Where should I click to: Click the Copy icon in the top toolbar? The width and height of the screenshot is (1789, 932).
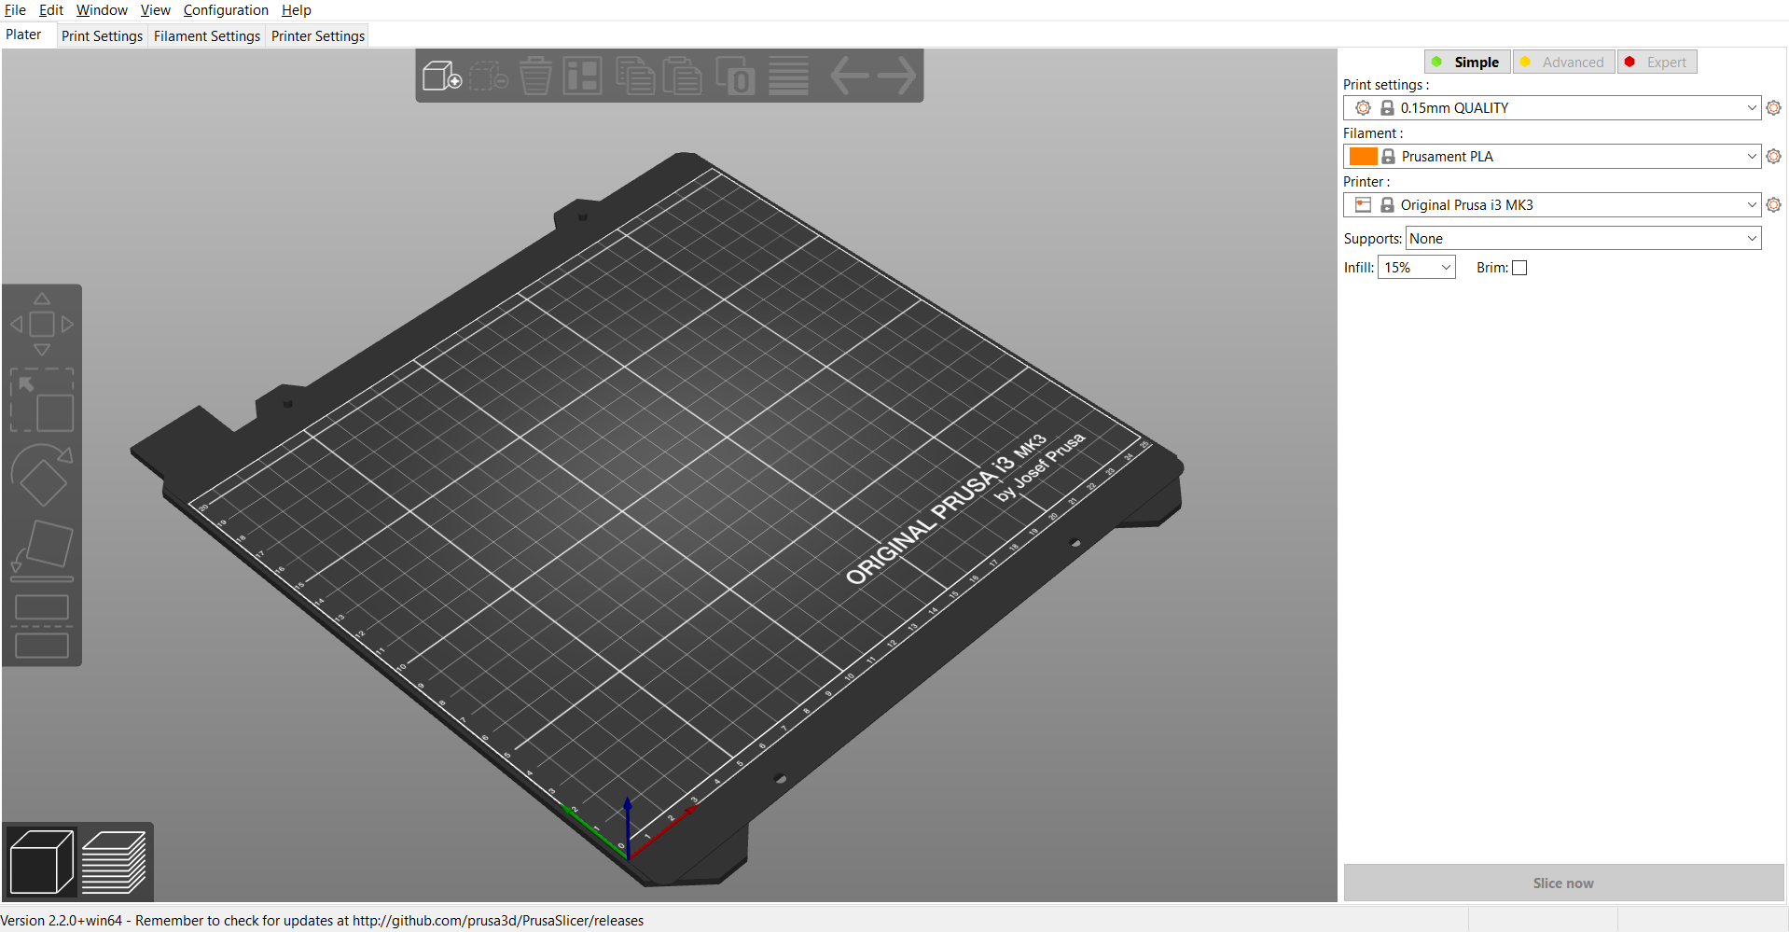pyautogui.click(x=635, y=76)
